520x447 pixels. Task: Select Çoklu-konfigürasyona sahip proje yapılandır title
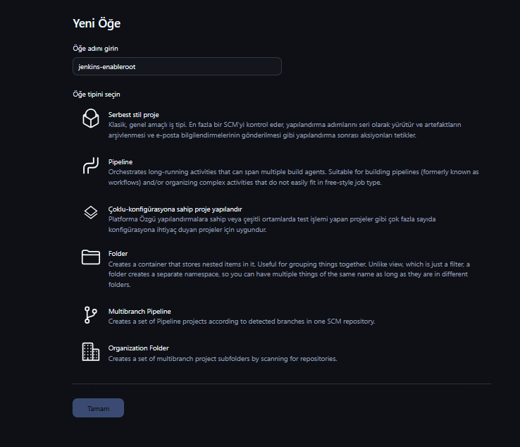tap(175, 209)
